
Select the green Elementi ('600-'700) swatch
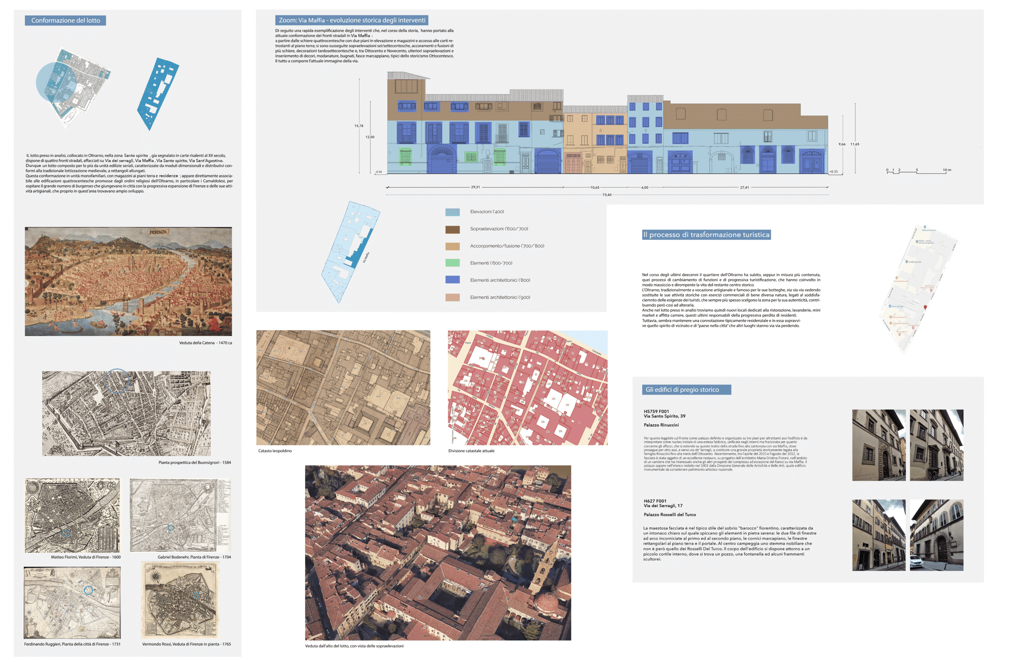click(452, 263)
